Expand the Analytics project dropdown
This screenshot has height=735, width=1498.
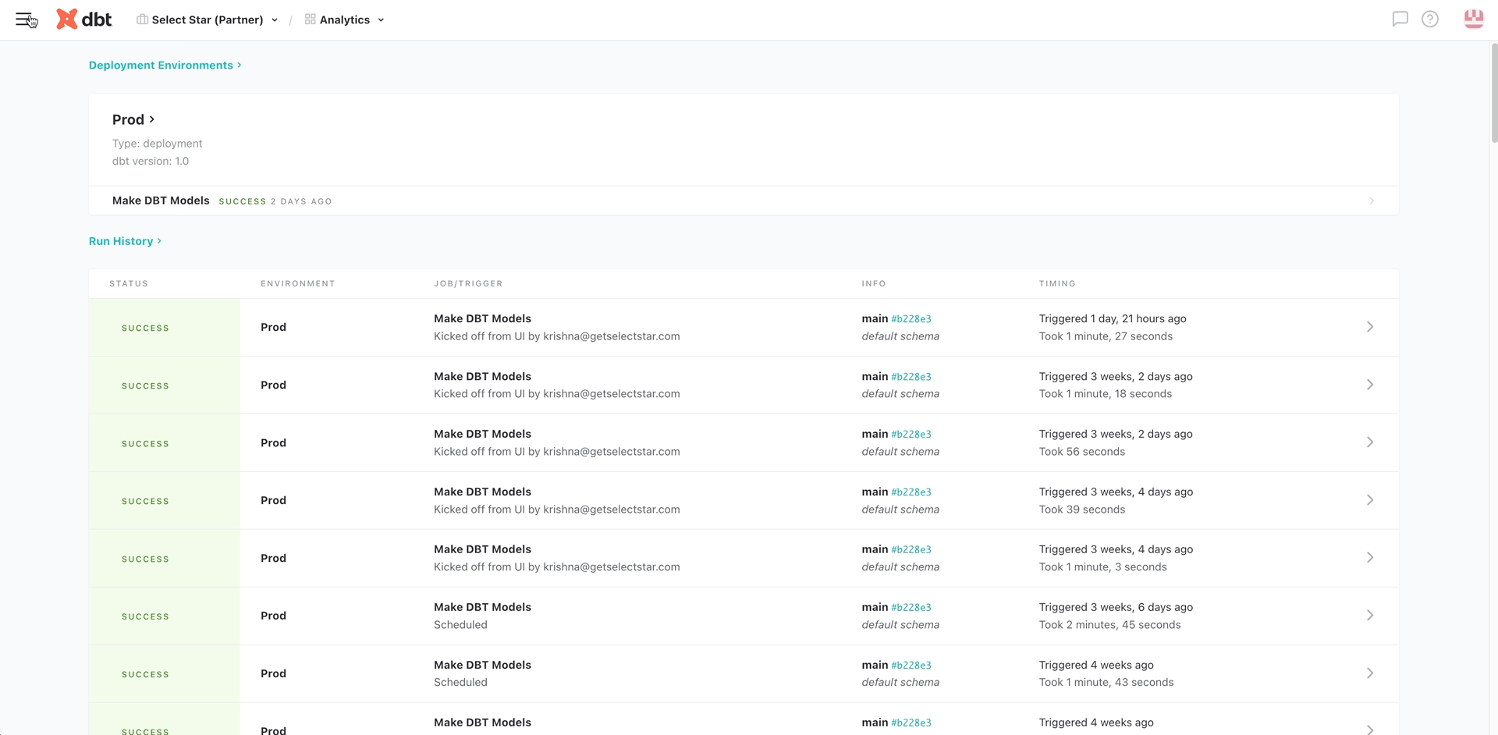[345, 20]
